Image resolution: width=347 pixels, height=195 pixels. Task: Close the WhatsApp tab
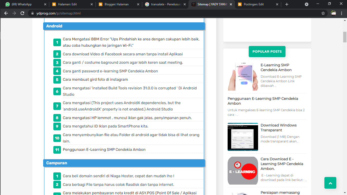click(x=45, y=4)
